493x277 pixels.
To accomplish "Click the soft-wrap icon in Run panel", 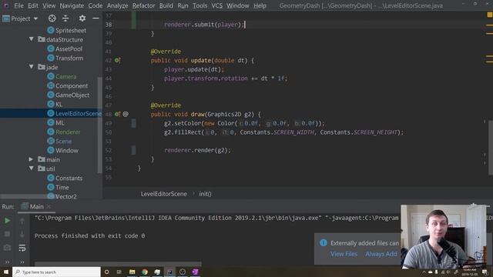I will coord(22,248).
